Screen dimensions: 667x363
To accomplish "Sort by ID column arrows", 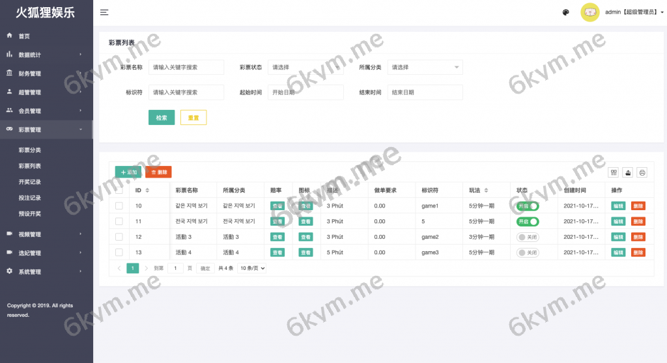I will [x=147, y=191].
